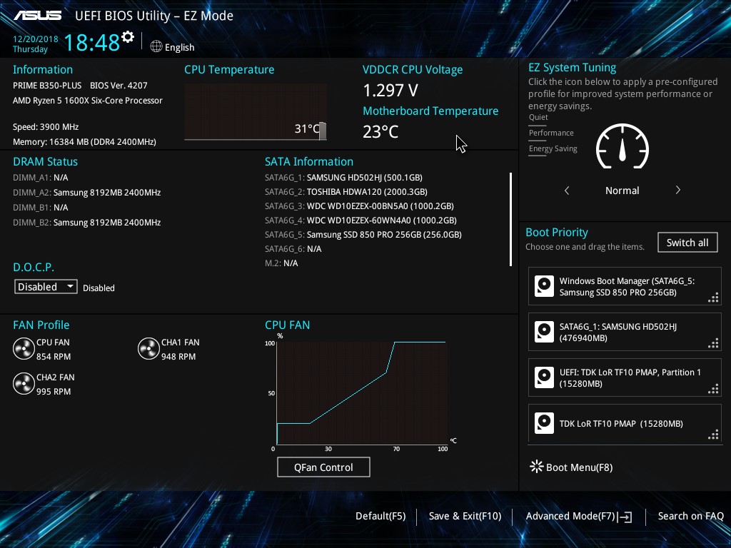The height and width of the screenshot is (548, 731).
Task: Click the EZ System Tuning gauge icon
Action: click(622, 146)
